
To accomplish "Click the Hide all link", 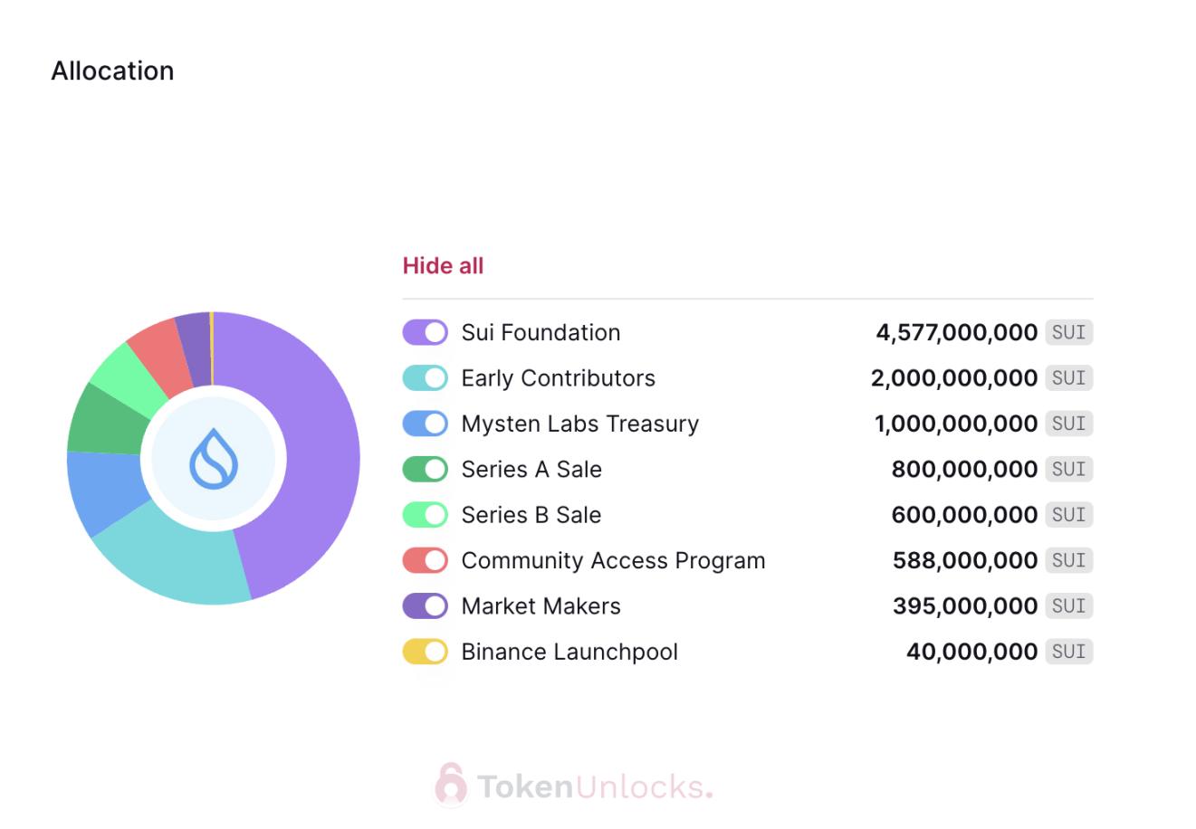I will point(443,266).
